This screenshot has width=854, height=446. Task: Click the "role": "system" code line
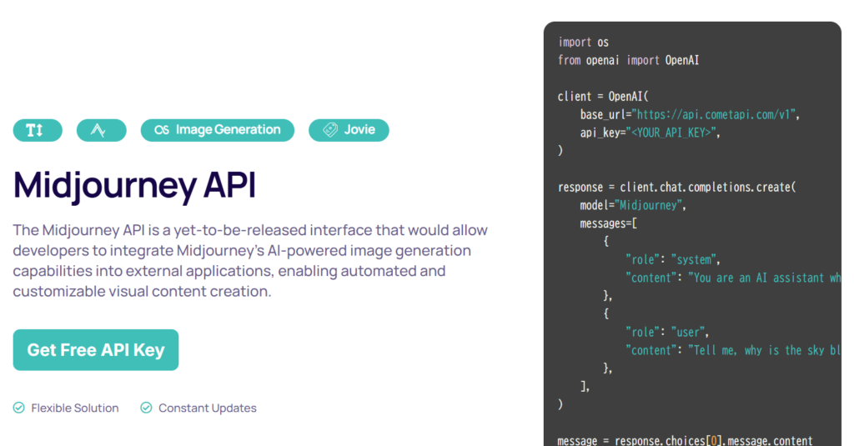(x=673, y=260)
